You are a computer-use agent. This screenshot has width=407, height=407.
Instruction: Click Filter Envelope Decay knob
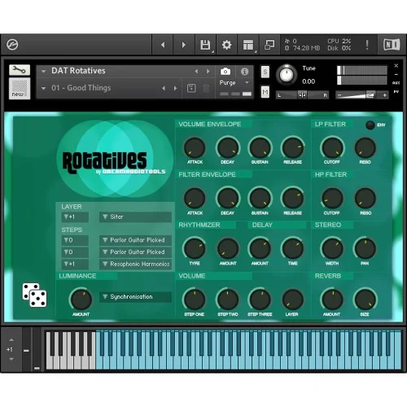[x=228, y=199]
